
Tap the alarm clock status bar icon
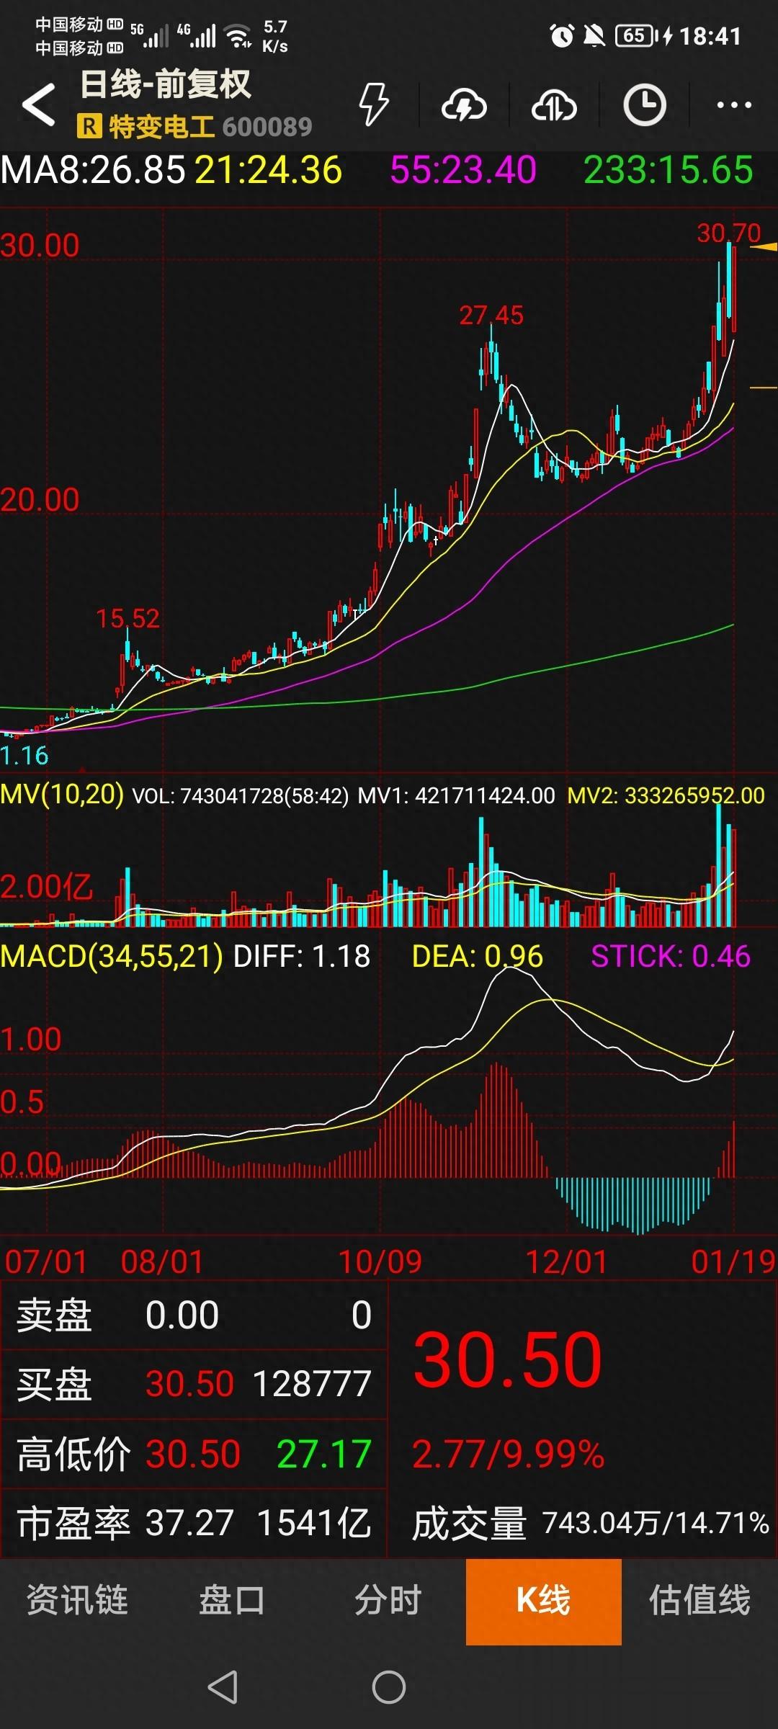tap(562, 35)
